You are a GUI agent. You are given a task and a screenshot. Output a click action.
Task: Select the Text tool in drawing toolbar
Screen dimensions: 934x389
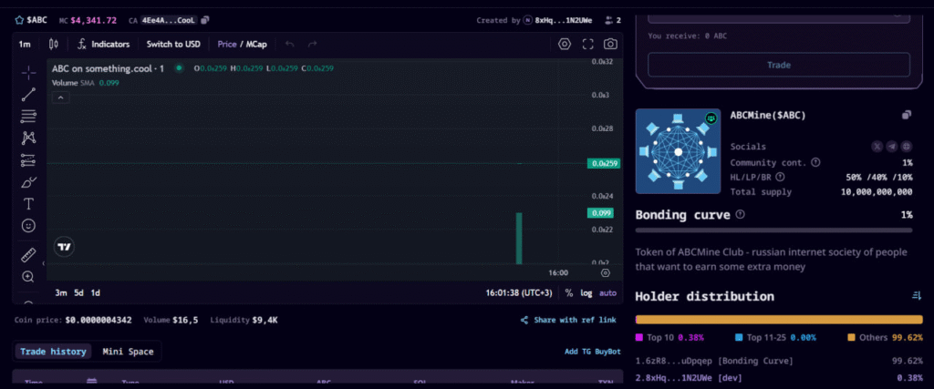point(28,204)
